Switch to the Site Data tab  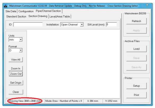point(11,11)
